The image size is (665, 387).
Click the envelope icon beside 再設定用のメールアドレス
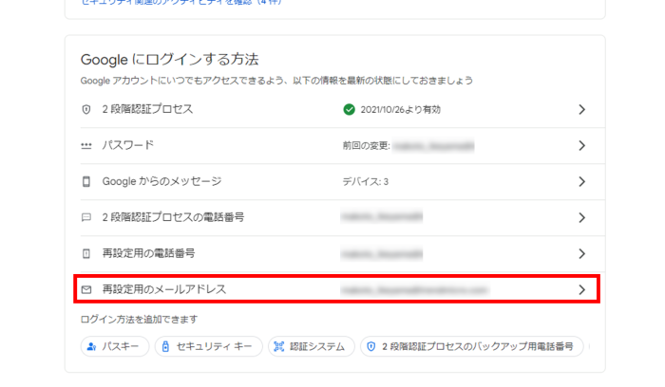coord(86,289)
